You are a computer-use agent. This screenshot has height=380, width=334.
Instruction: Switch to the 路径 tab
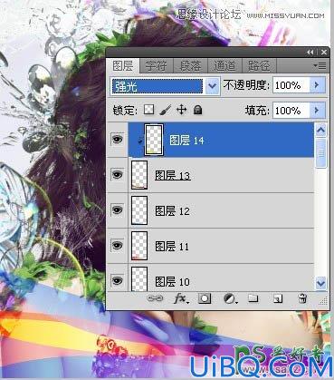coord(259,66)
